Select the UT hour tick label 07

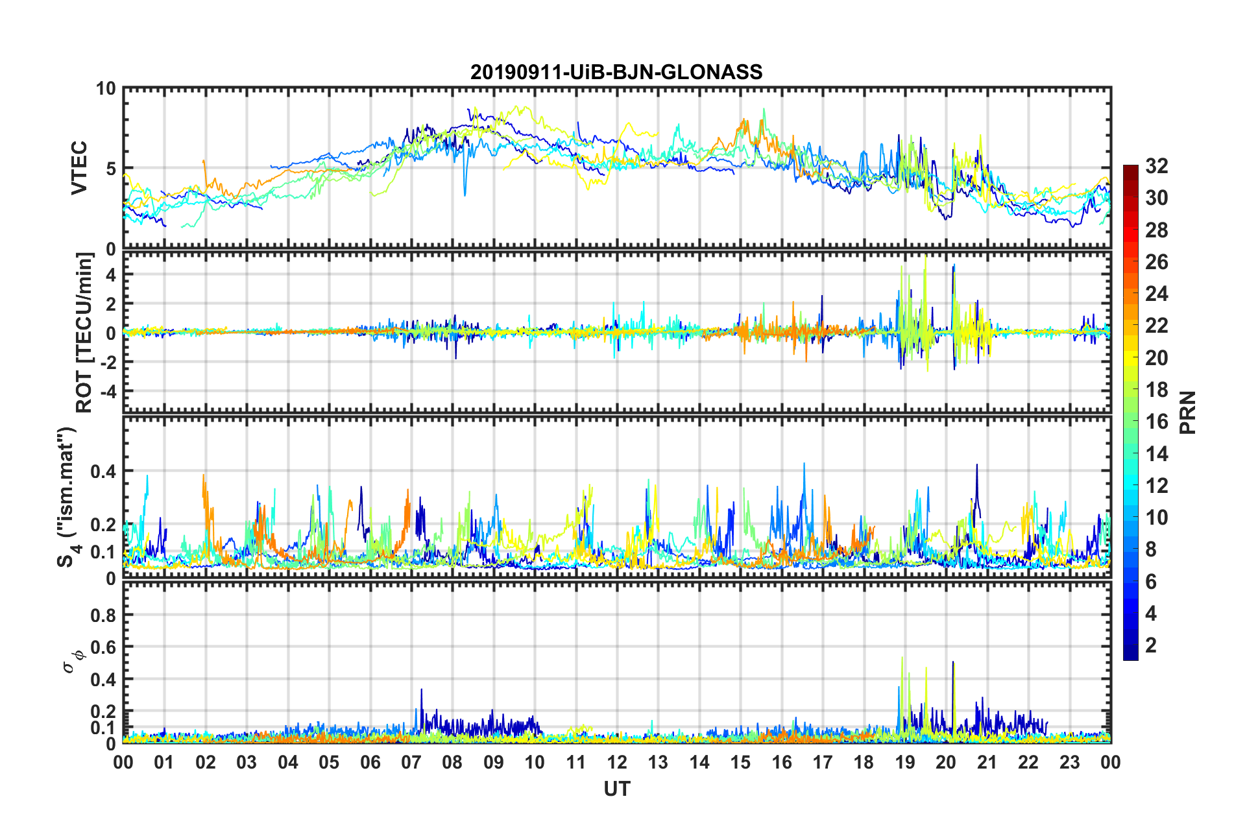411,762
